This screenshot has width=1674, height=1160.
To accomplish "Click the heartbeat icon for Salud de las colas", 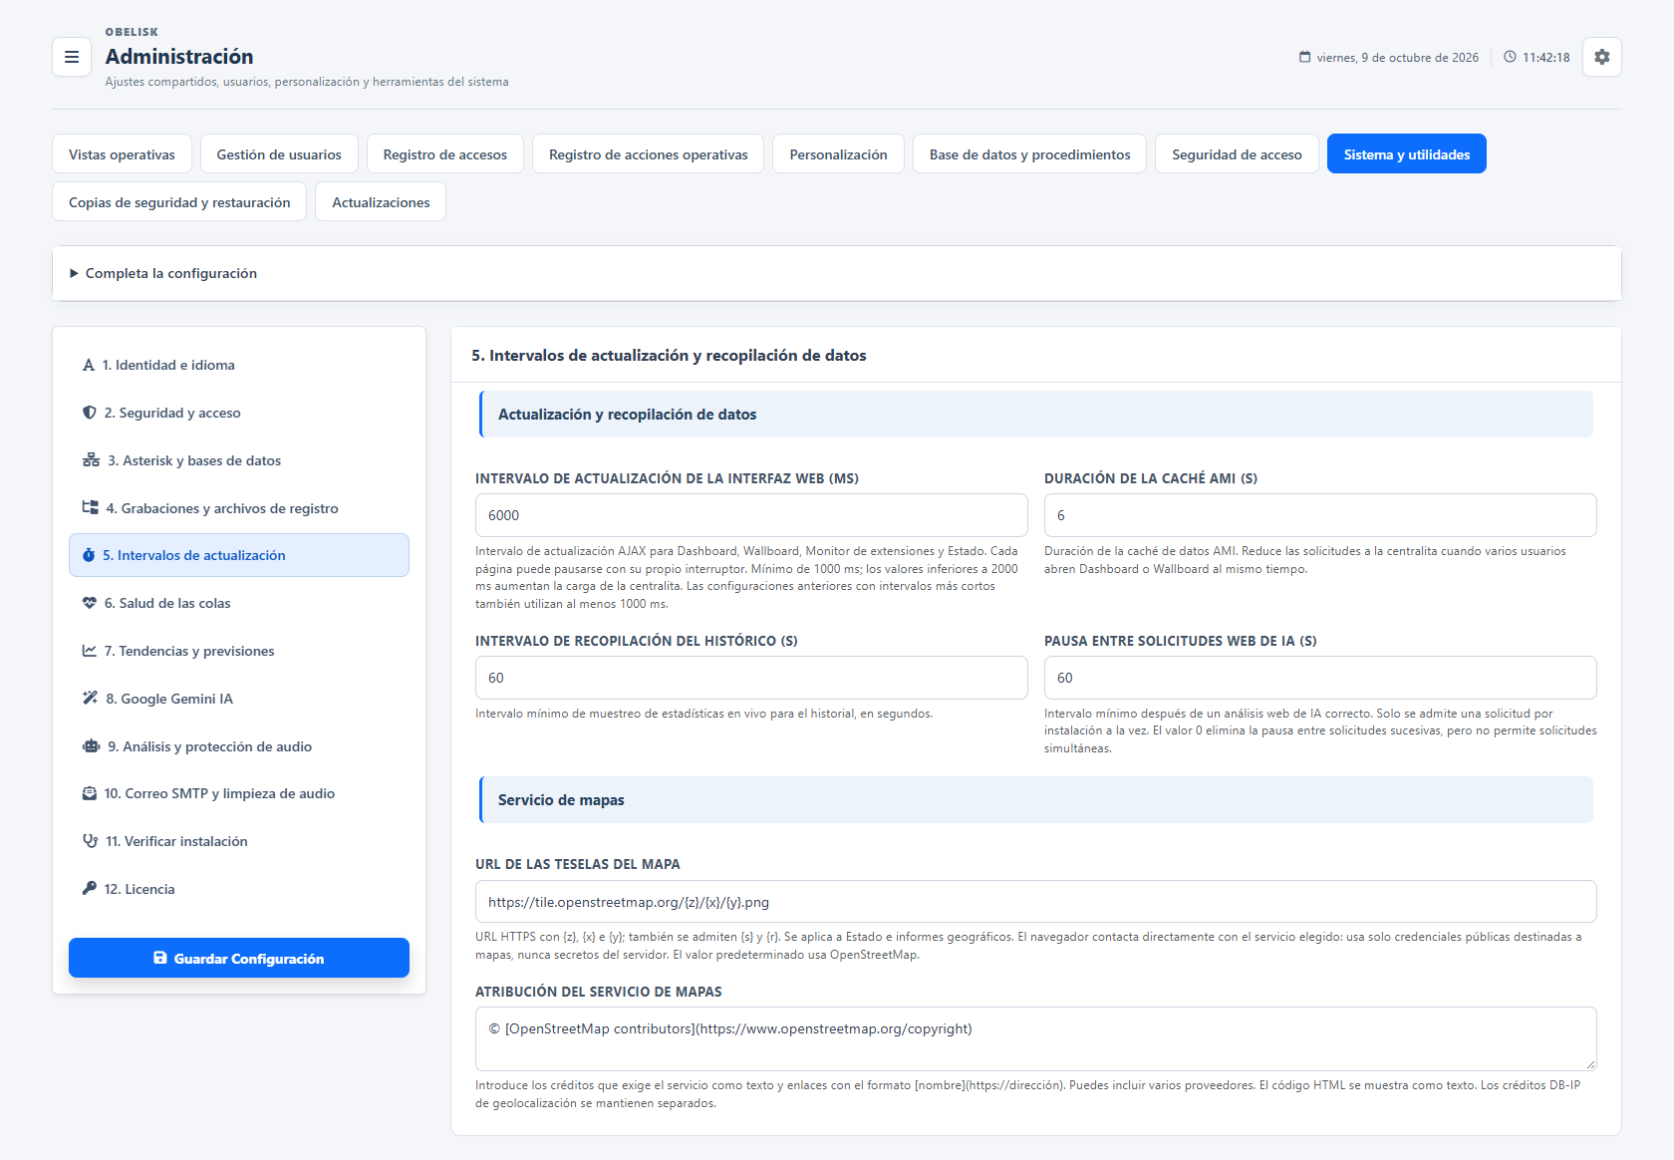I will (x=90, y=603).
